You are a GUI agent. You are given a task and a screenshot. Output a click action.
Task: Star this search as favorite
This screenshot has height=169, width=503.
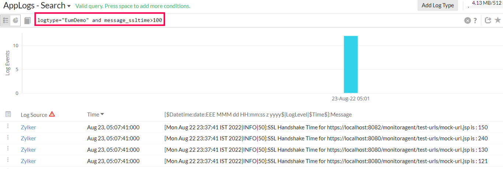(x=497, y=21)
